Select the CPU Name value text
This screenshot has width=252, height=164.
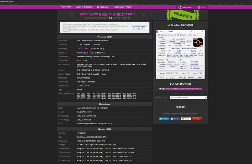(93, 41)
